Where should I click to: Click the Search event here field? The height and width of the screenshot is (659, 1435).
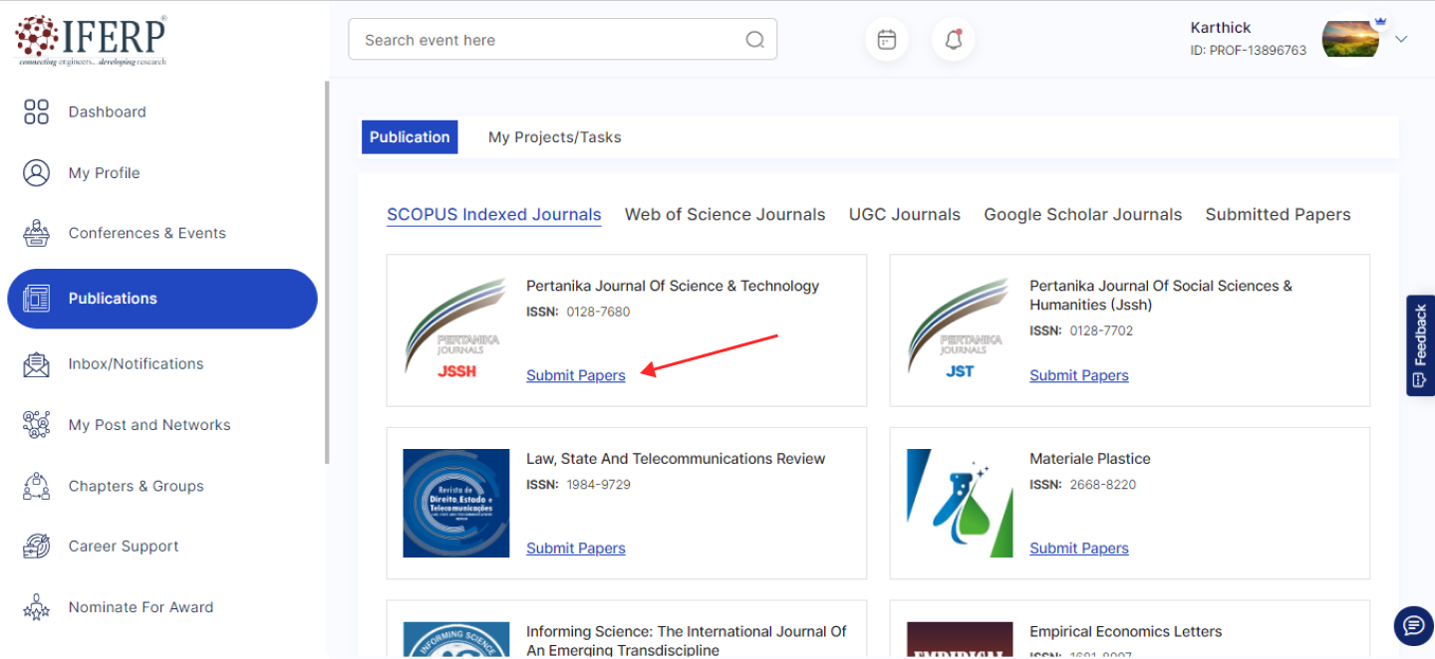[548, 40]
